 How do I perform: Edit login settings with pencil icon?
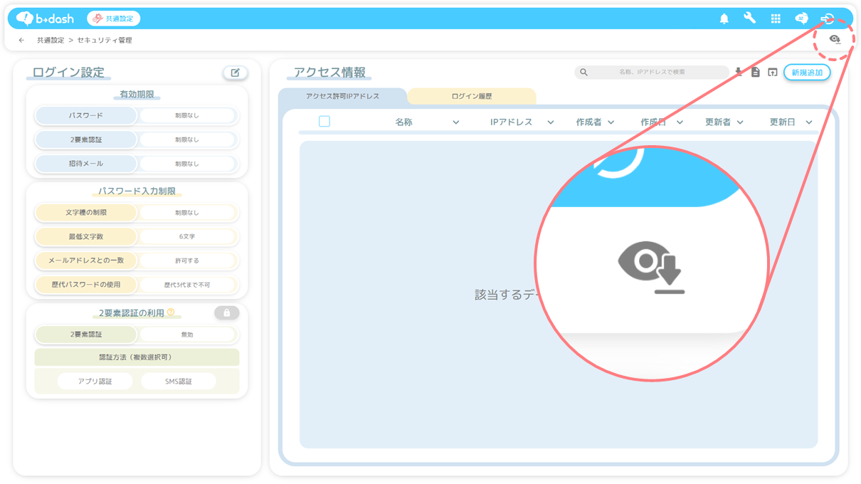point(236,73)
